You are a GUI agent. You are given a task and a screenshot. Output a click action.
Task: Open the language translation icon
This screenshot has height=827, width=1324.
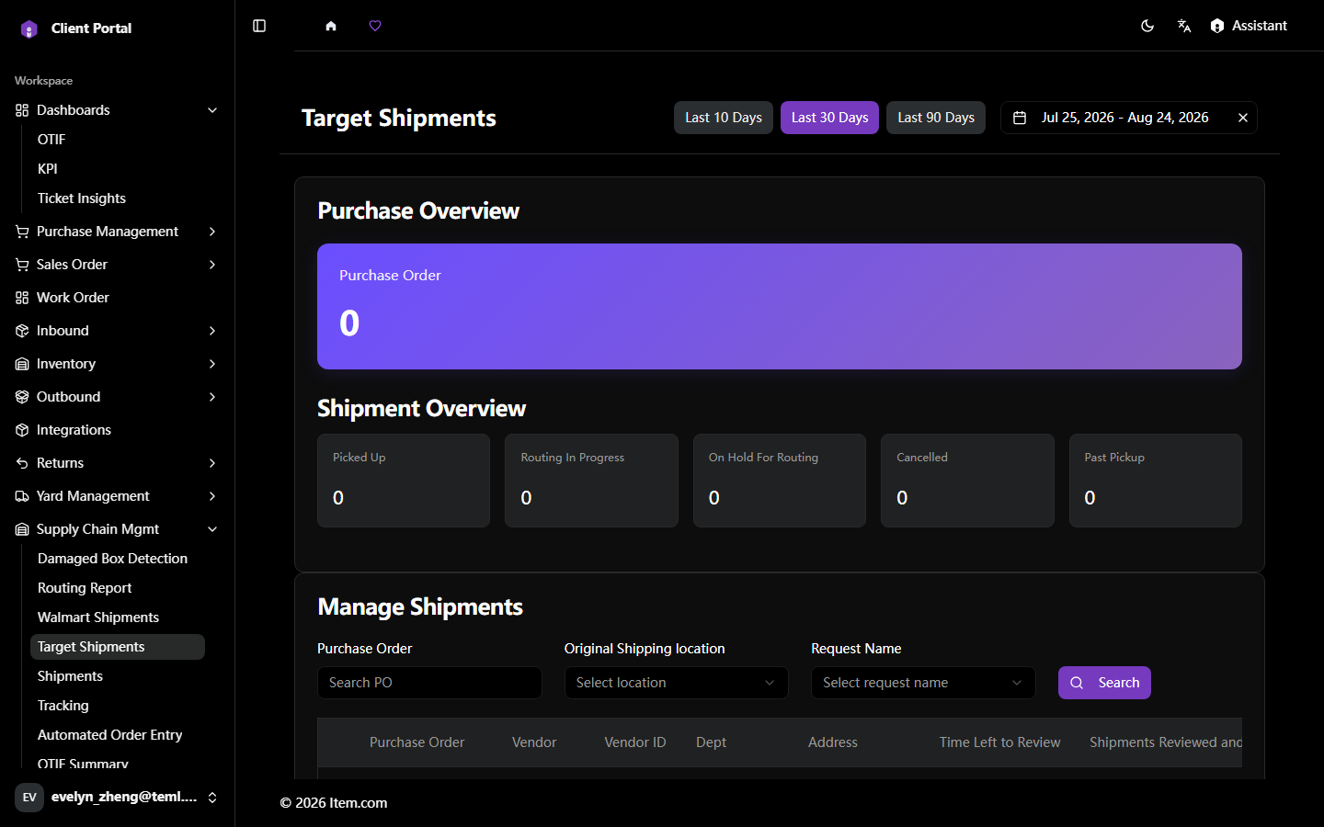[x=1184, y=26]
